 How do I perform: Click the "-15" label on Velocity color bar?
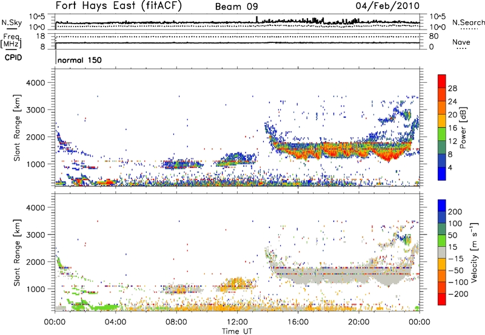[x=455, y=258]
